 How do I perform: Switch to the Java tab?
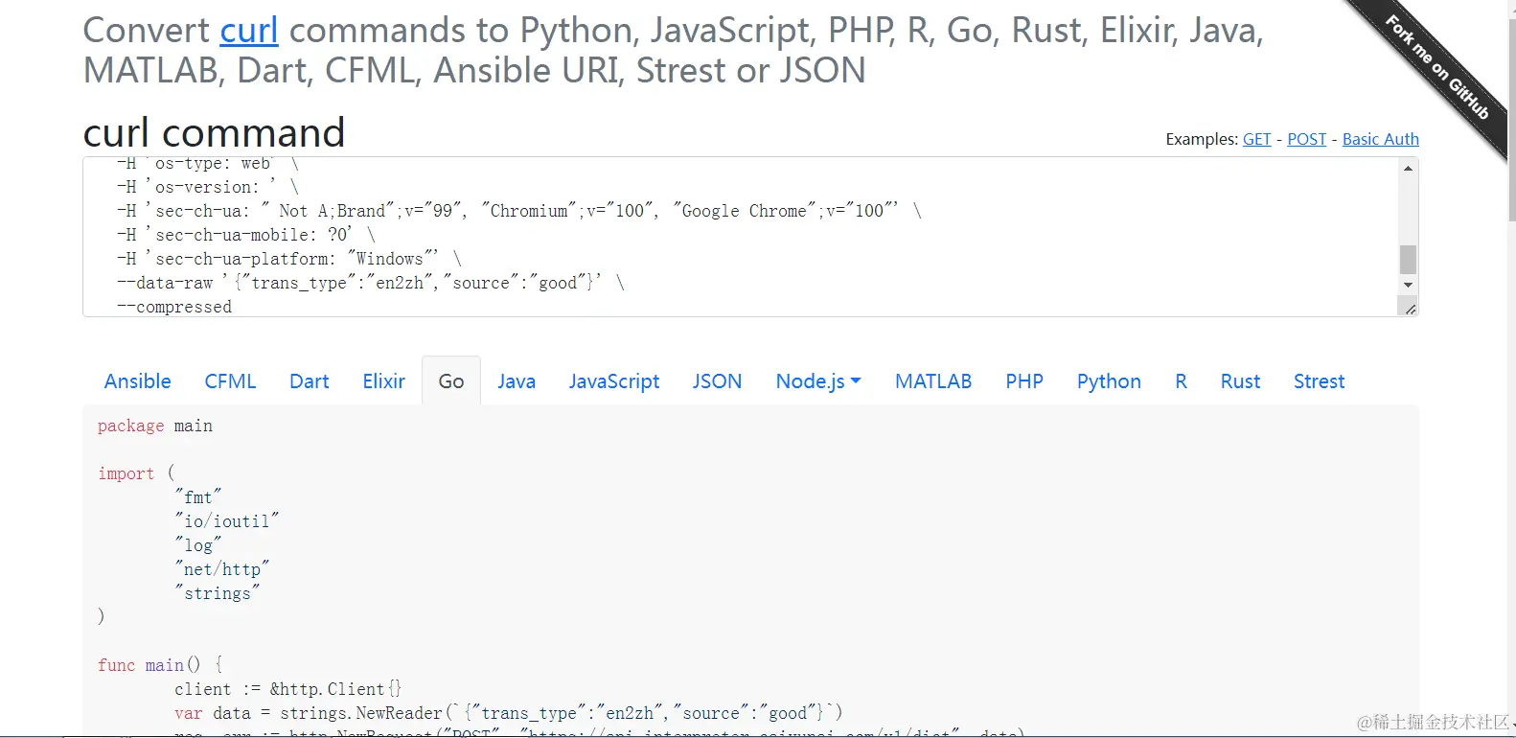[517, 381]
